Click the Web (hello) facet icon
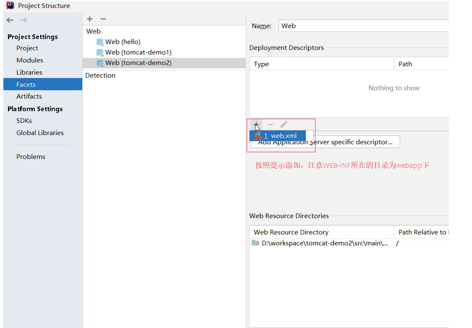This screenshot has height=328, width=472. [100, 42]
